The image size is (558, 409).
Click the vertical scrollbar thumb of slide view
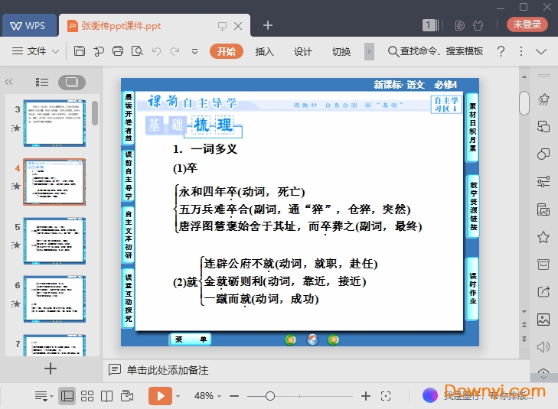(524, 103)
